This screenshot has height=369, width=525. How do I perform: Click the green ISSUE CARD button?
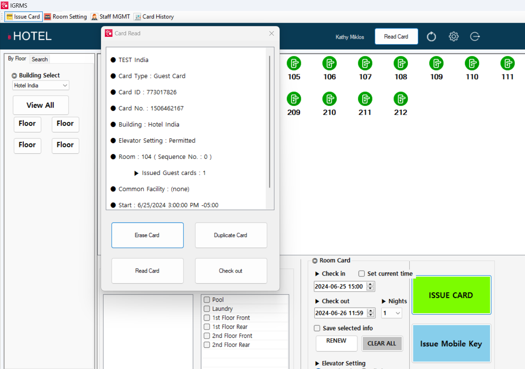pyautogui.click(x=451, y=295)
